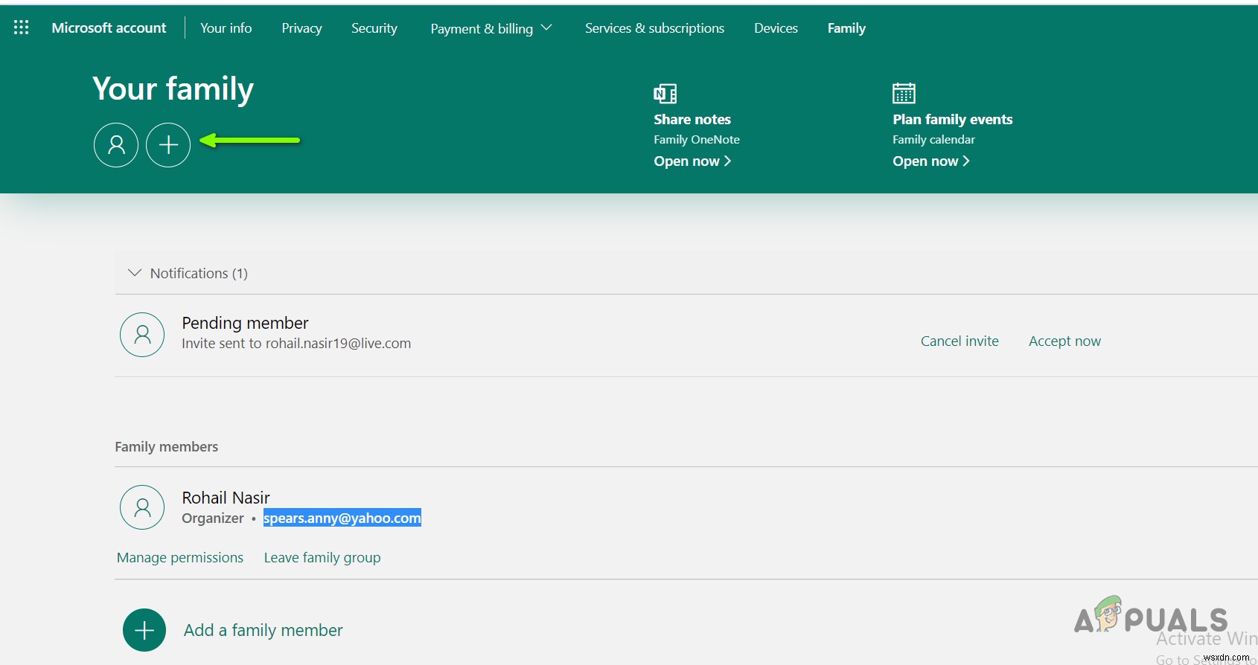
Task: Open the Microsoft apps launcher grid
Action: click(x=21, y=28)
